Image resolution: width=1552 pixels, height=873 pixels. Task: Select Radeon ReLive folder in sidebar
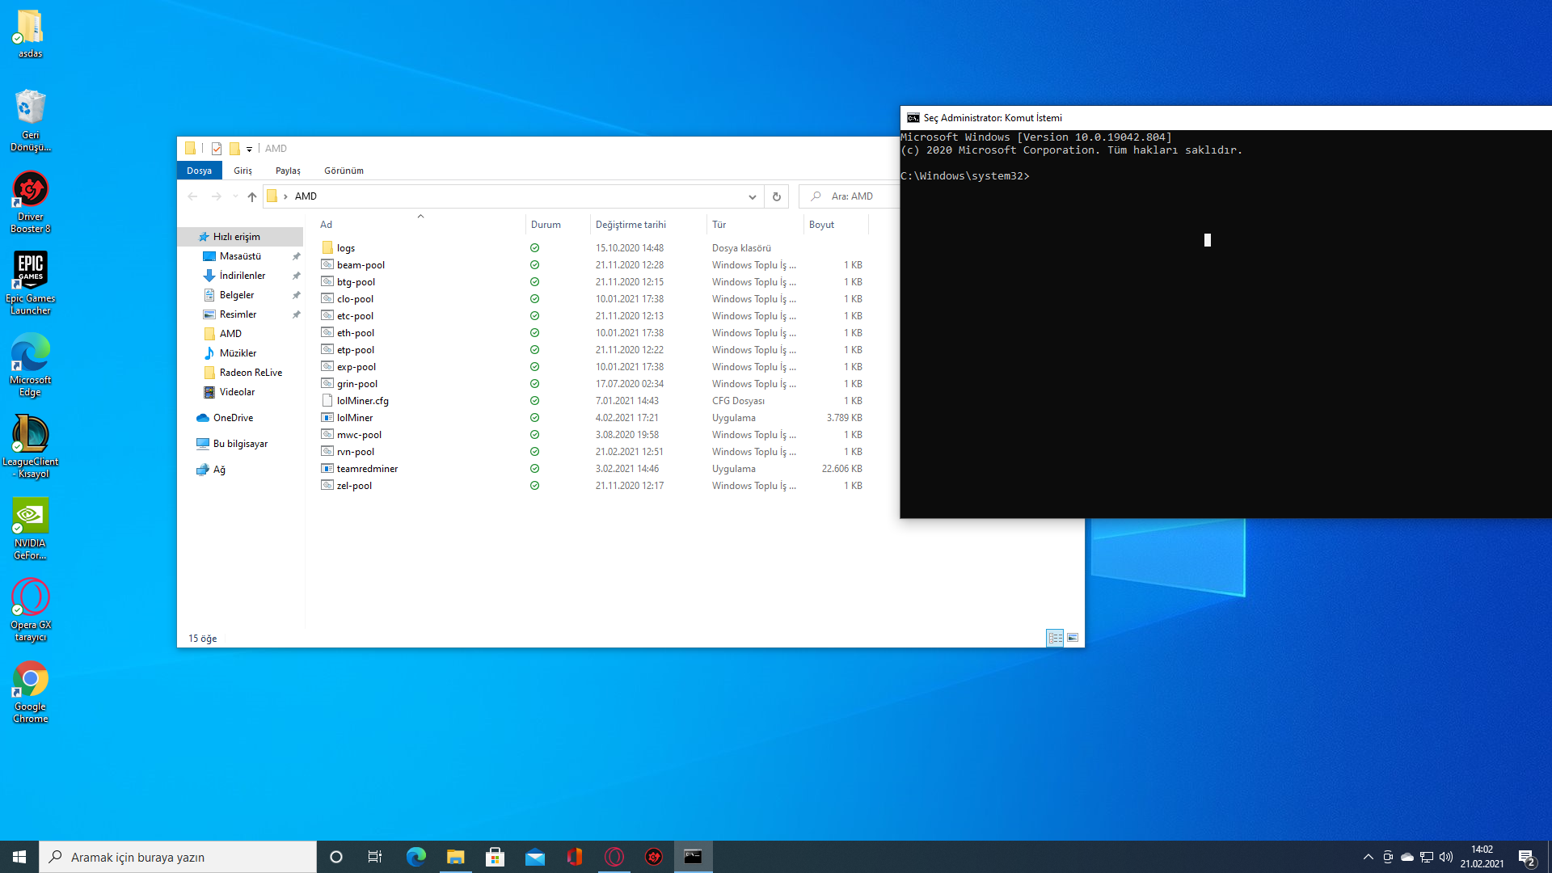point(251,373)
